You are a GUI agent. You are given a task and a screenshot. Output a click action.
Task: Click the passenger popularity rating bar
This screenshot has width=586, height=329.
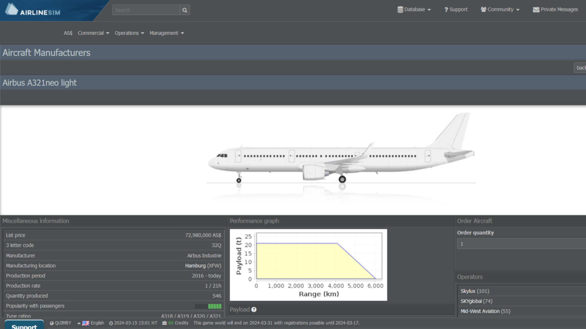[208, 306]
